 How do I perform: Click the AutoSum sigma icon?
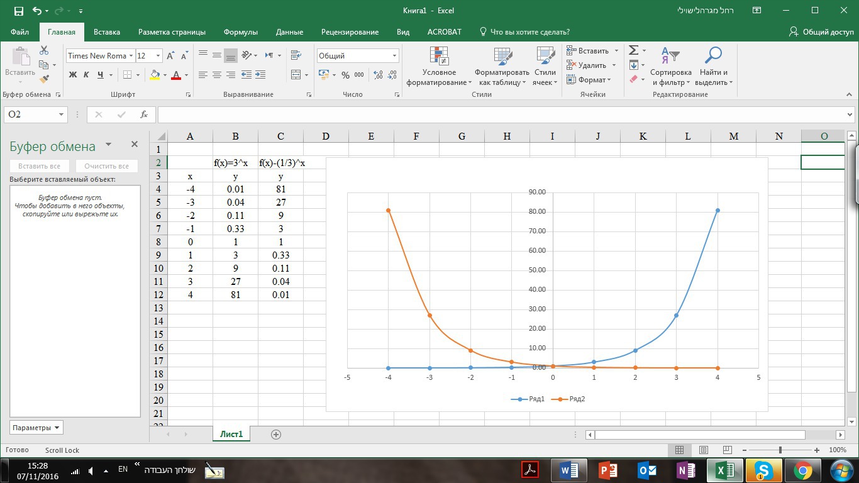(634, 50)
